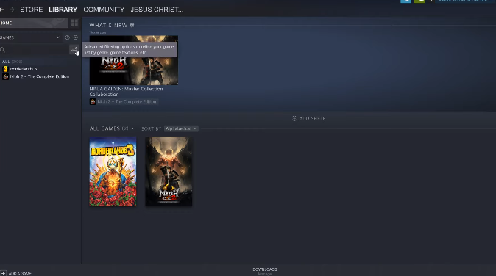496x276 pixels.
Task: Open the STORE menu
Action: (x=32, y=10)
